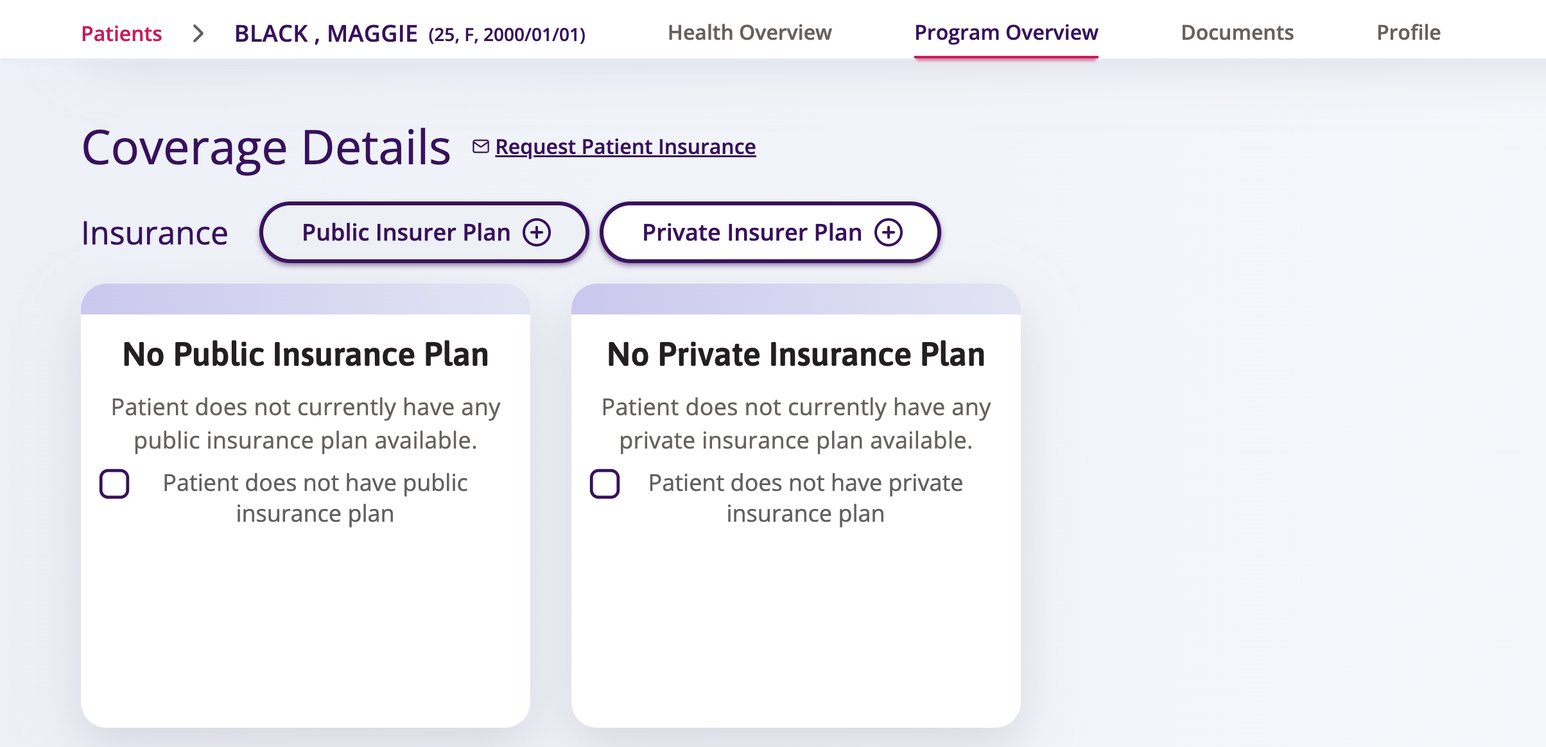1546x747 pixels.
Task: Click the plus icon on Public Insurer Plan
Action: (537, 232)
